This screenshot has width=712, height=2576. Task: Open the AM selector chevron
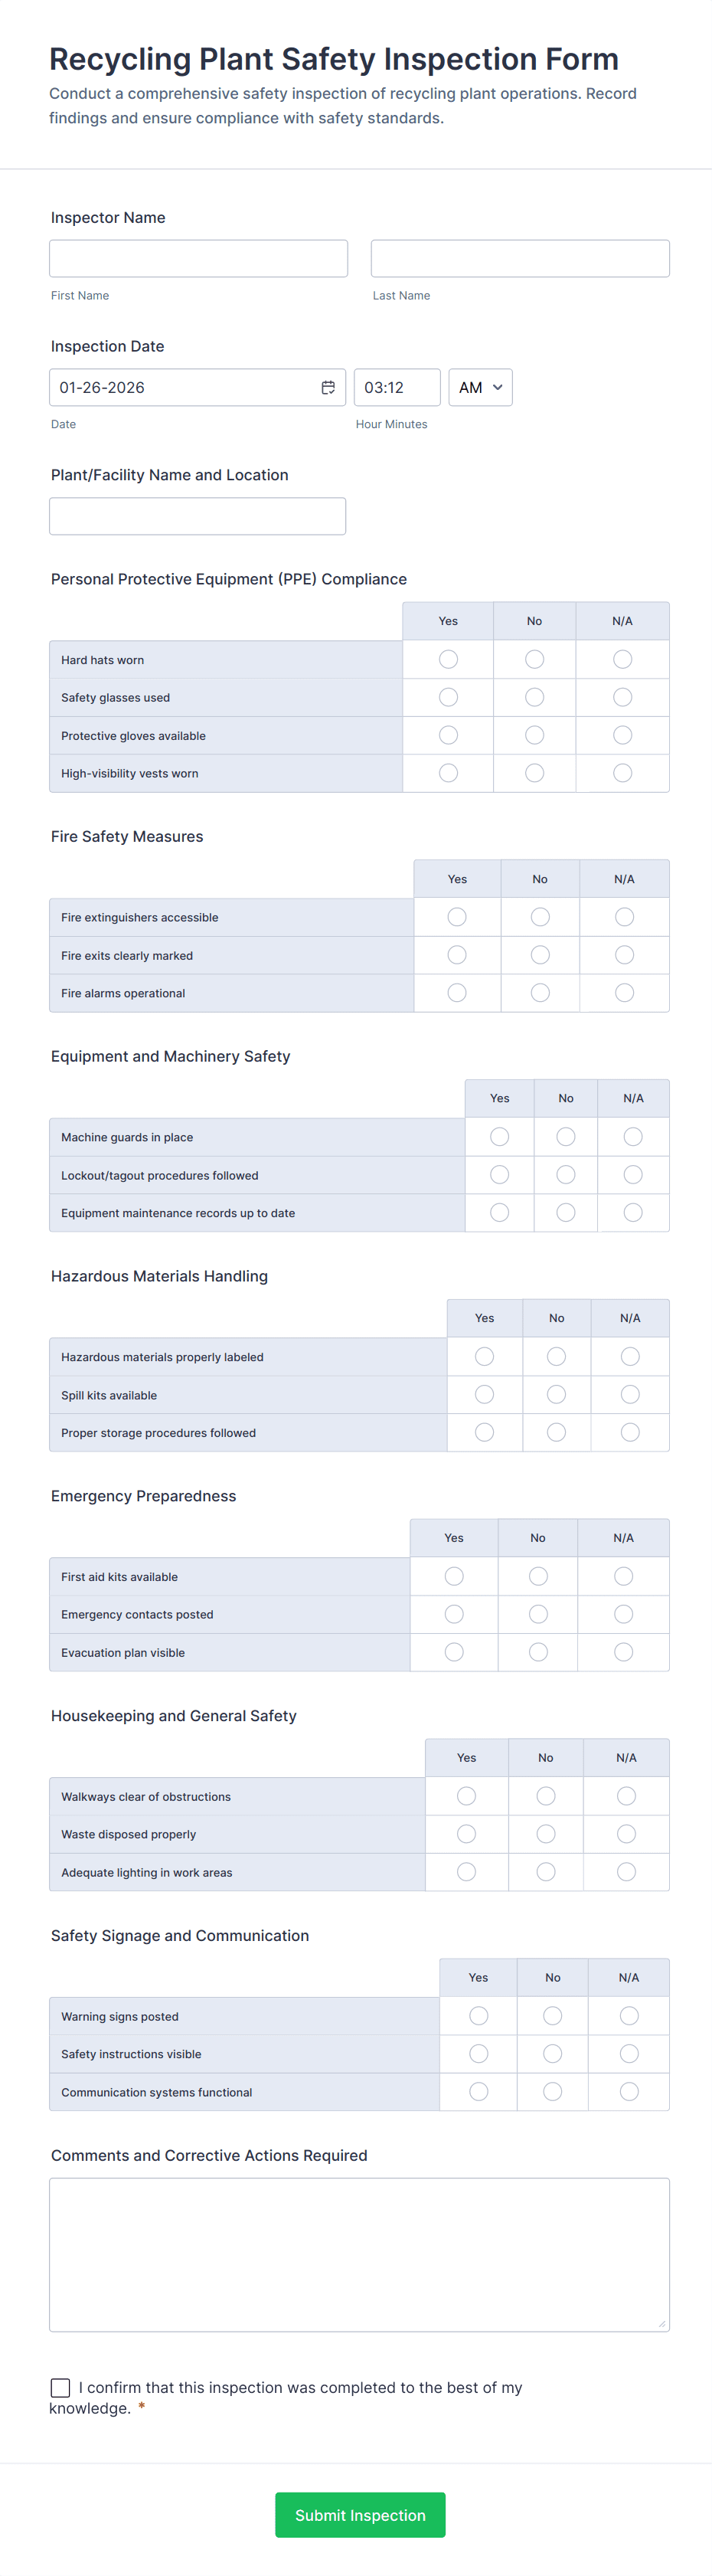[x=497, y=387]
